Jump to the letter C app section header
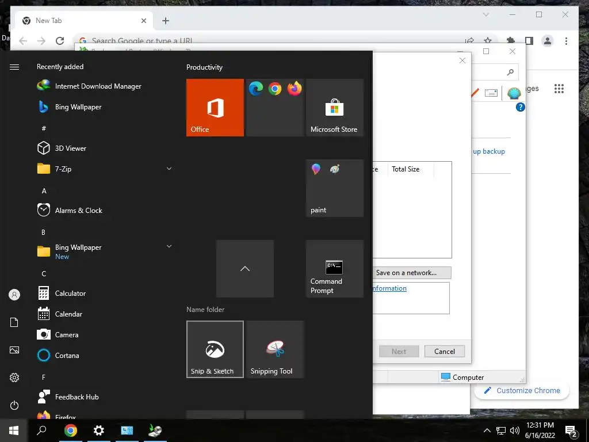 coord(44,273)
